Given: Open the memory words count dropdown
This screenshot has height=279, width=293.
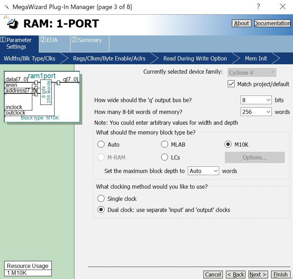Looking at the screenshot, I should point(256,112).
